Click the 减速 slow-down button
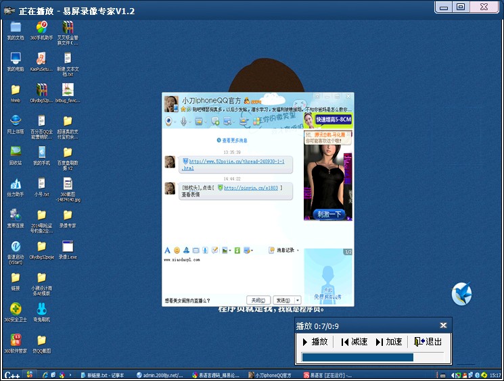Viewport: 504px width, 381px height. 354,342
